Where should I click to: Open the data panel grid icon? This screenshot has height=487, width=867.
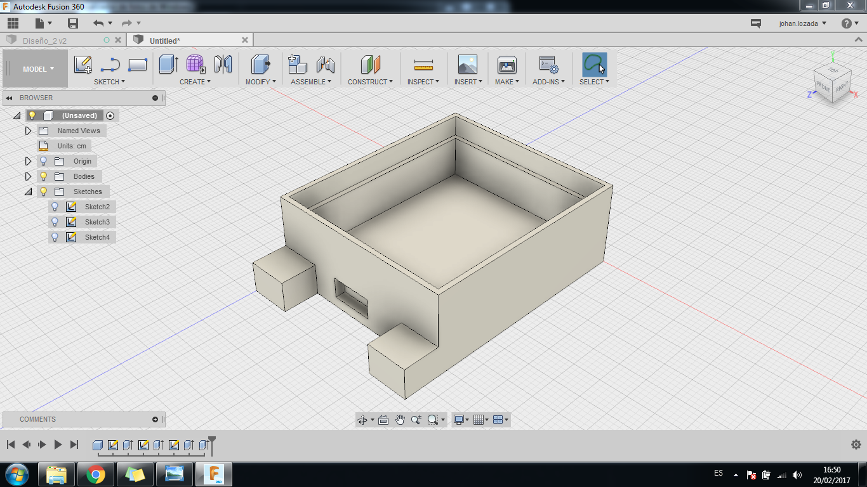[13, 23]
